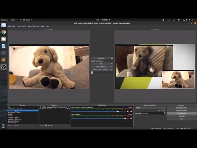Adjust the Duration spinner arrows

click(165, 113)
